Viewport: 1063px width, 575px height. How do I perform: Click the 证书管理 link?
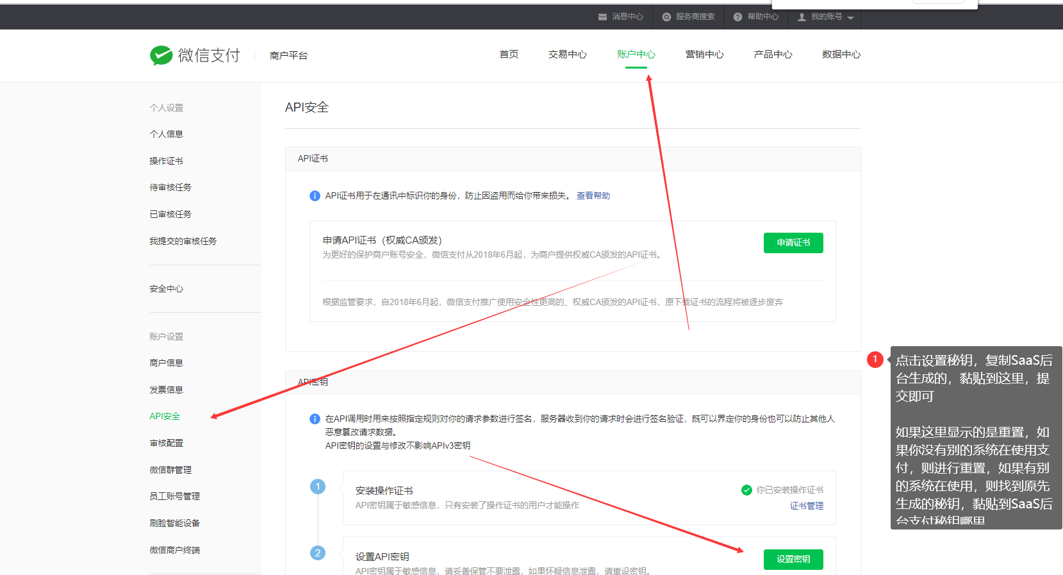click(806, 506)
